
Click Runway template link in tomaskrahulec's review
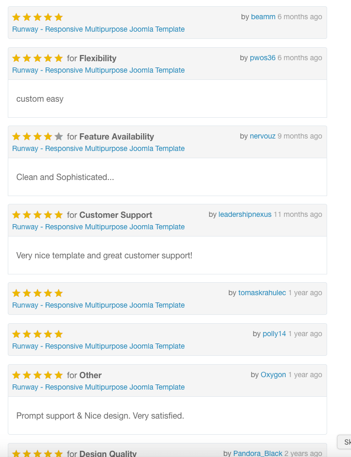[99, 305]
